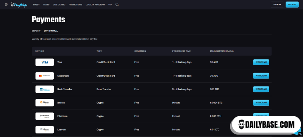This screenshot has height=137, width=303.
Task: Open the search magnifier icon
Action: [x=117, y=5]
